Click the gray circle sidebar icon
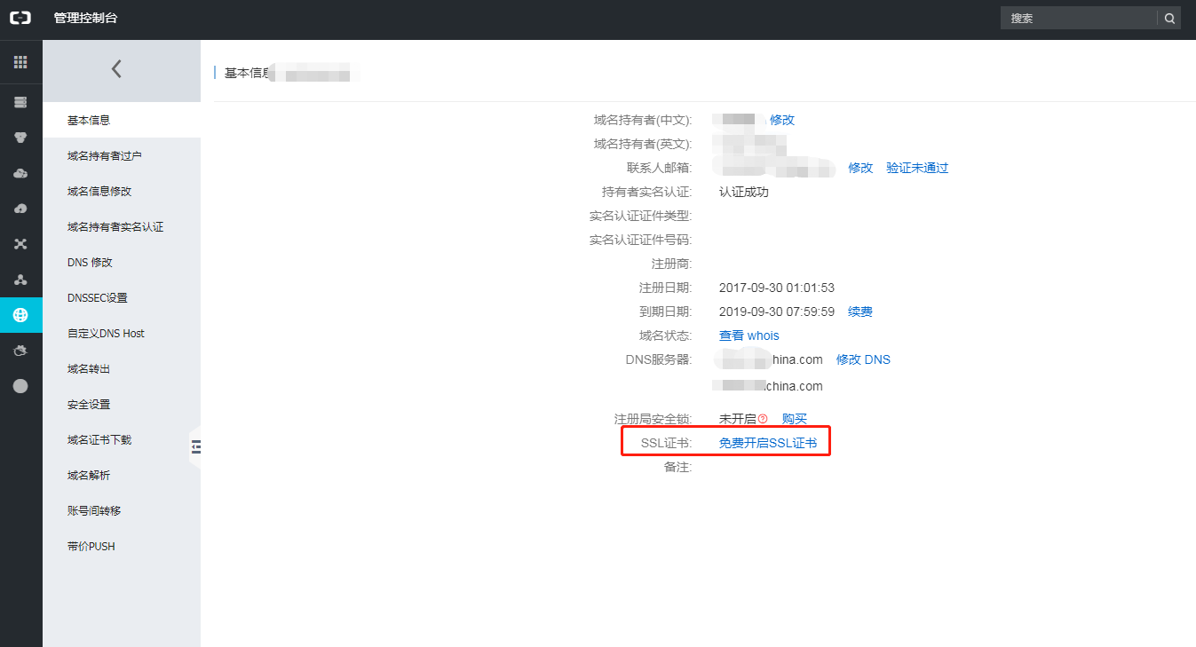This screenshot has width=1196, height=647. pyautogui.click(x=20, y=386)
